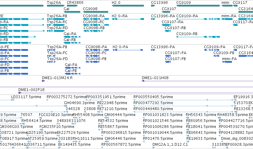Open the H2.0 gene label
The image size is (253, 149).
tap(116, 3)
